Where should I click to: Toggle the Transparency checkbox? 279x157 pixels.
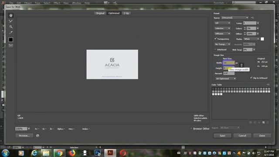point(215,39)
